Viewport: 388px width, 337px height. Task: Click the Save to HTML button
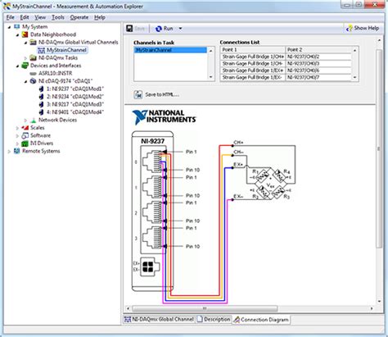pos(156,94)
